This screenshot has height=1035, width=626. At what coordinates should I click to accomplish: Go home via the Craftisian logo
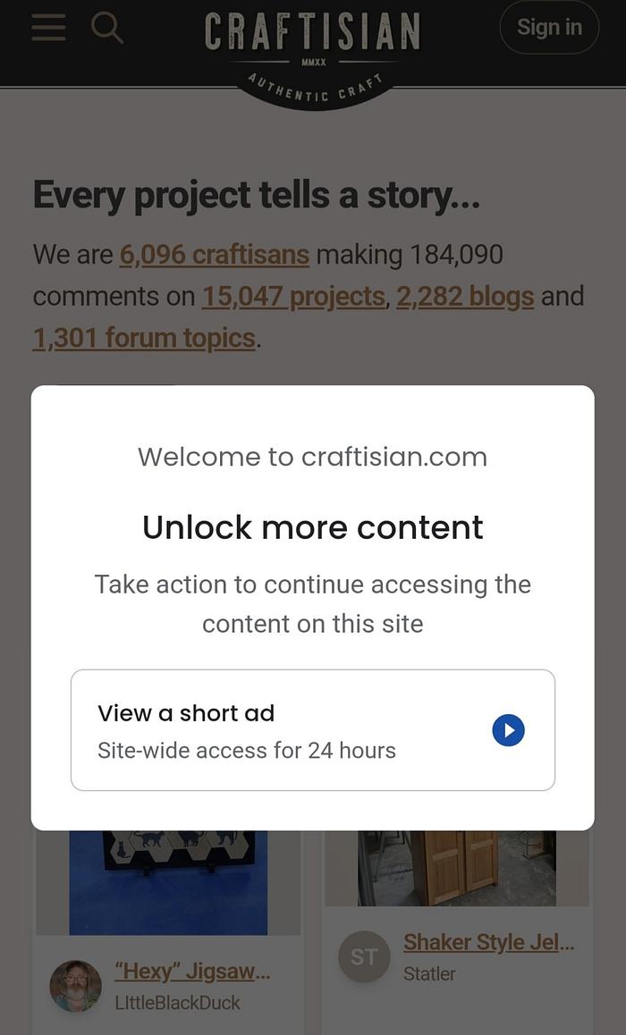[312, 30]
